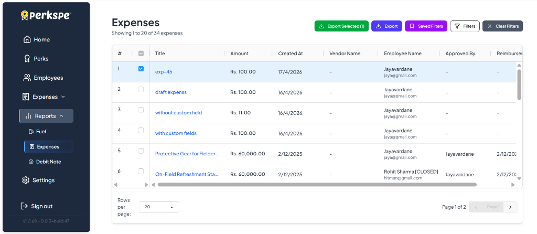537x234 pixels.
Task: Click the table's vertical scrollbar thumb
Action: pos(519,84)
